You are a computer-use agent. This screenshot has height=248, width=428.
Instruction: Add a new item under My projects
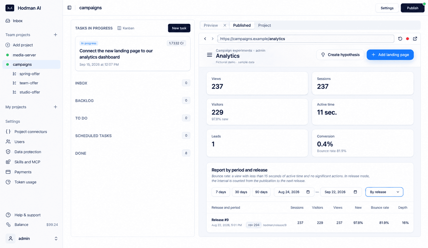click(55, 107)
